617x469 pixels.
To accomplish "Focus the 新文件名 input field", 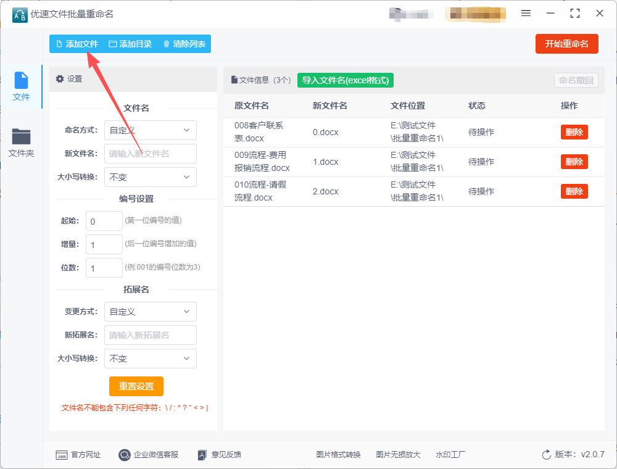I will [x=151, y=154].
